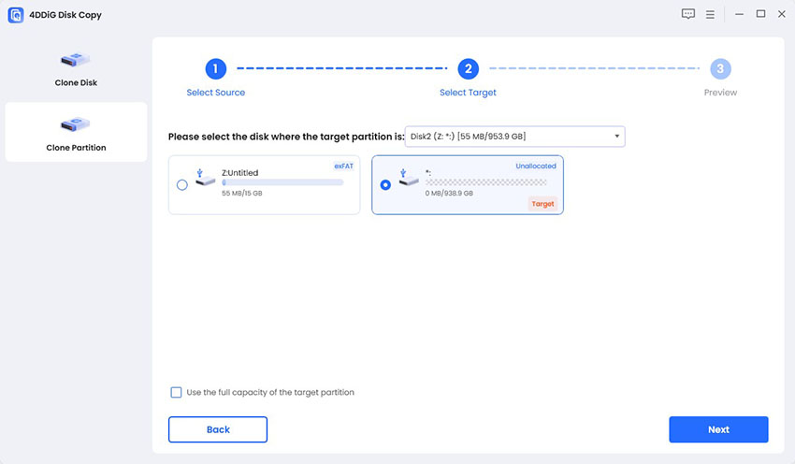Image resolution: width=795 pixels, height=464 pixels.
Task: Select the Clone Disk sidebar option
Action: coord(76,69)
